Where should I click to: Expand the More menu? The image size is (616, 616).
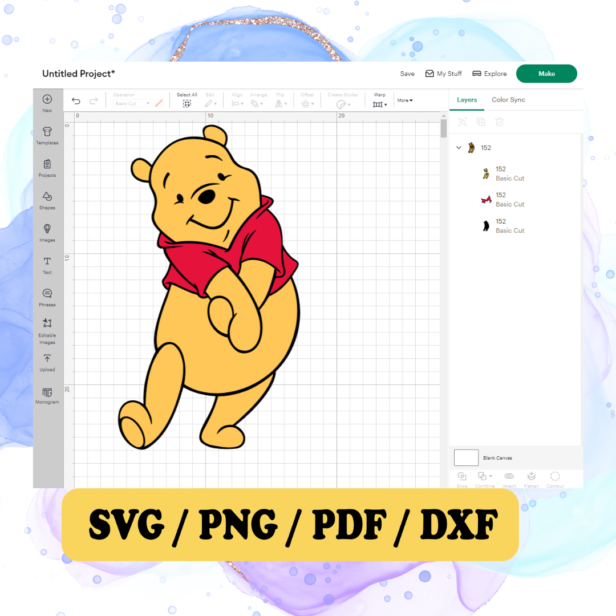point(404,100)
